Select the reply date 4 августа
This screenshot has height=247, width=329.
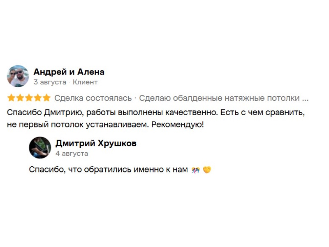(72, 154)
